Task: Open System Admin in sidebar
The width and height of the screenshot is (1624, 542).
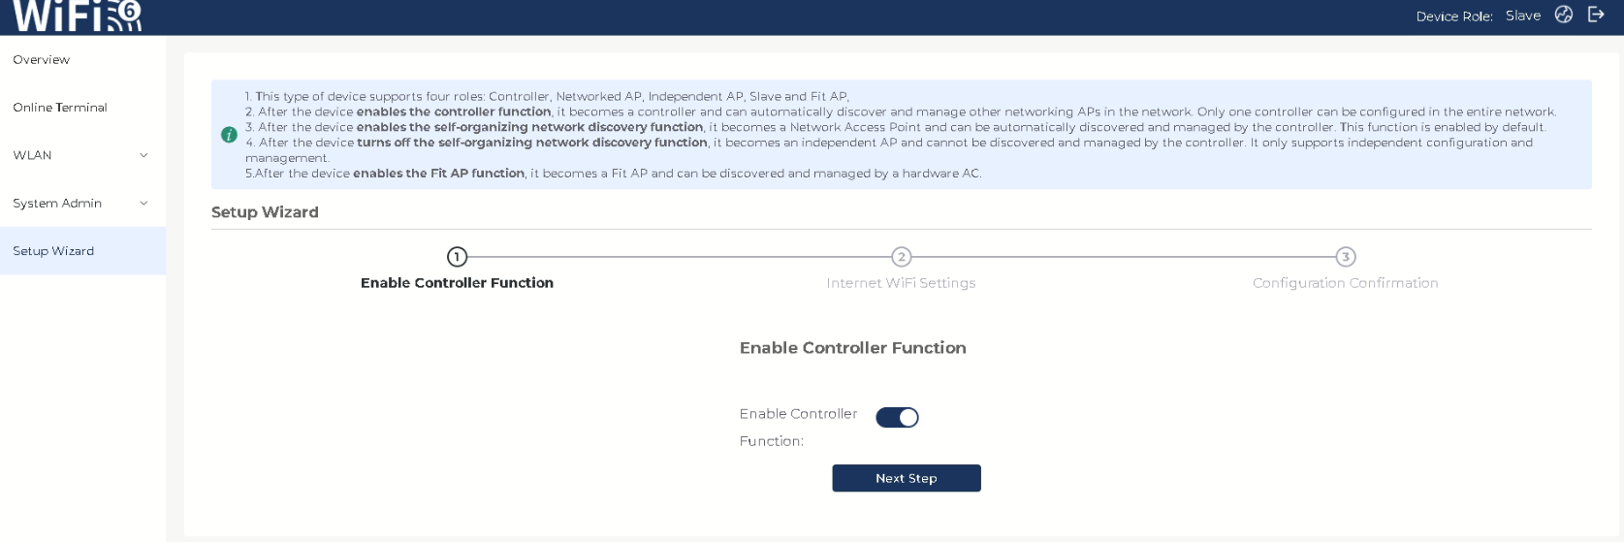Action: point(57,204)
